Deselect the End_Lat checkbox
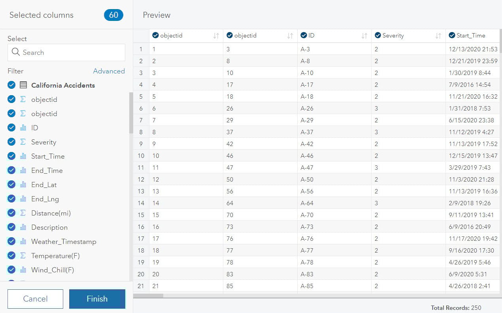The height and width of the screenshot is (313, 502). tap(11, 184)
